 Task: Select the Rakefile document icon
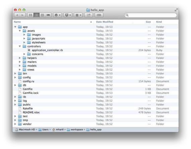20,108
